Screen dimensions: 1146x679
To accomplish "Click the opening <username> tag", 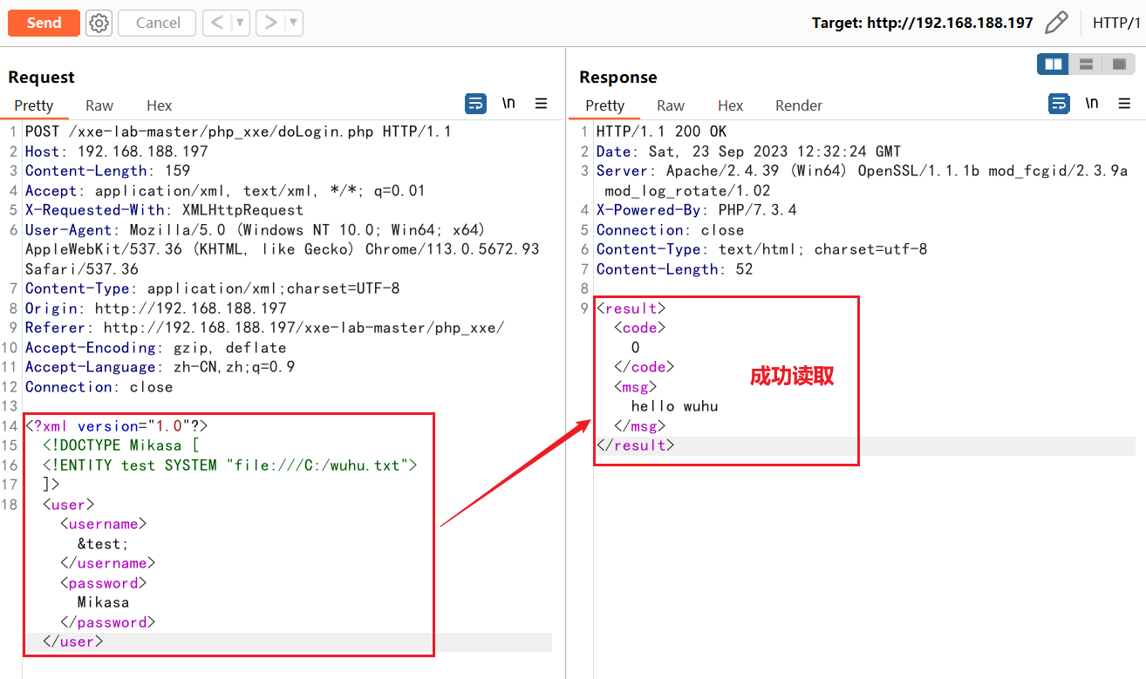I will pos(103,524).
